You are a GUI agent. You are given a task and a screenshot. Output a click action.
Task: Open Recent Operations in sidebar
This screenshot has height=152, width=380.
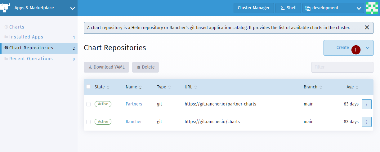click(x=31, y=59)
